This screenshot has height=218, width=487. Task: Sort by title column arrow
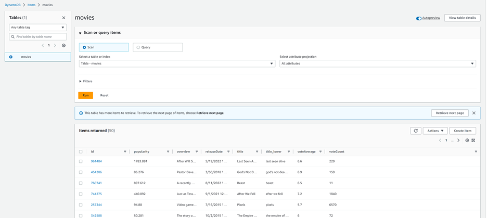[x=257, y=151]
